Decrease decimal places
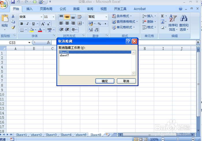The width and height of the screenshot is (202, 141). 96,30
